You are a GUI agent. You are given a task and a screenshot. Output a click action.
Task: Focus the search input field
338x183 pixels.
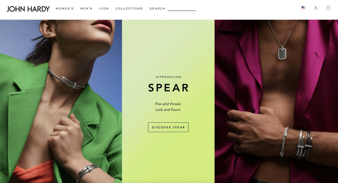point(182,9)
